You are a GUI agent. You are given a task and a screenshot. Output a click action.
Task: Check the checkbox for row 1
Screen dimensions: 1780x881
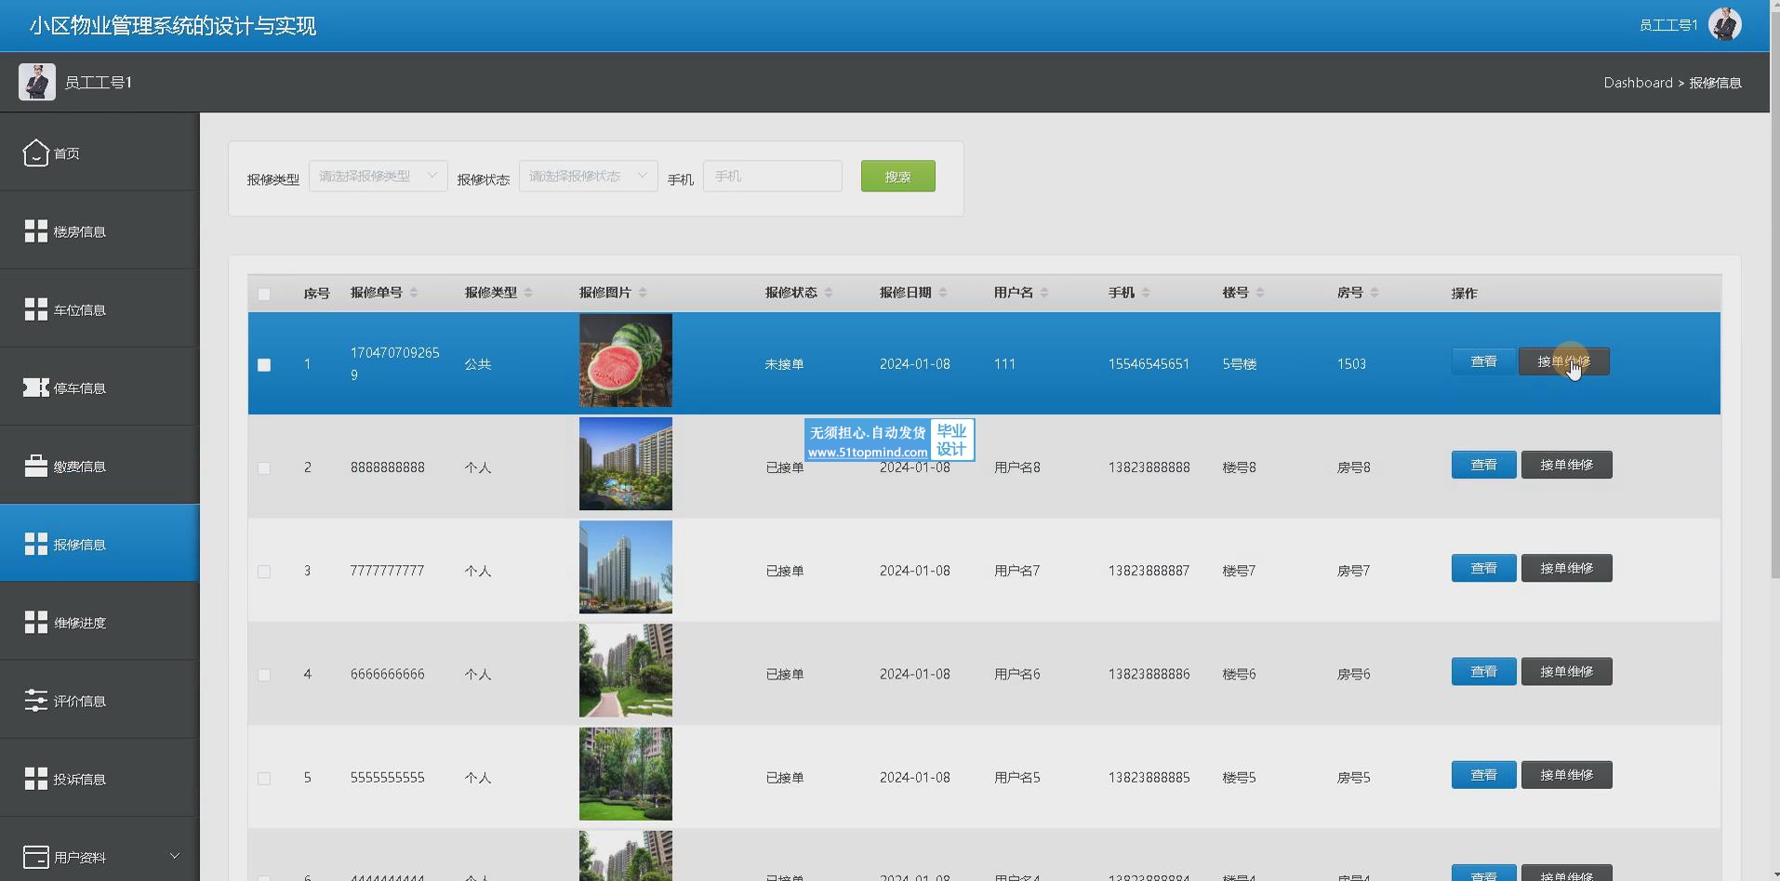pyautogui.click(x=264, y=364)
